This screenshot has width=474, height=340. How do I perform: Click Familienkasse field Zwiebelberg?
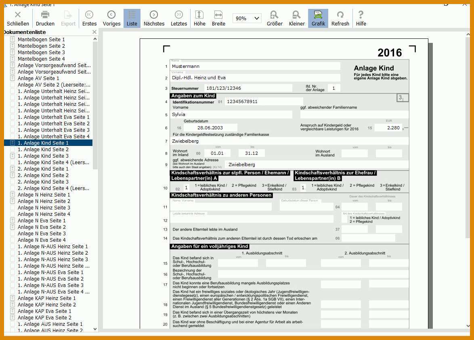click(x=289, y=141)
